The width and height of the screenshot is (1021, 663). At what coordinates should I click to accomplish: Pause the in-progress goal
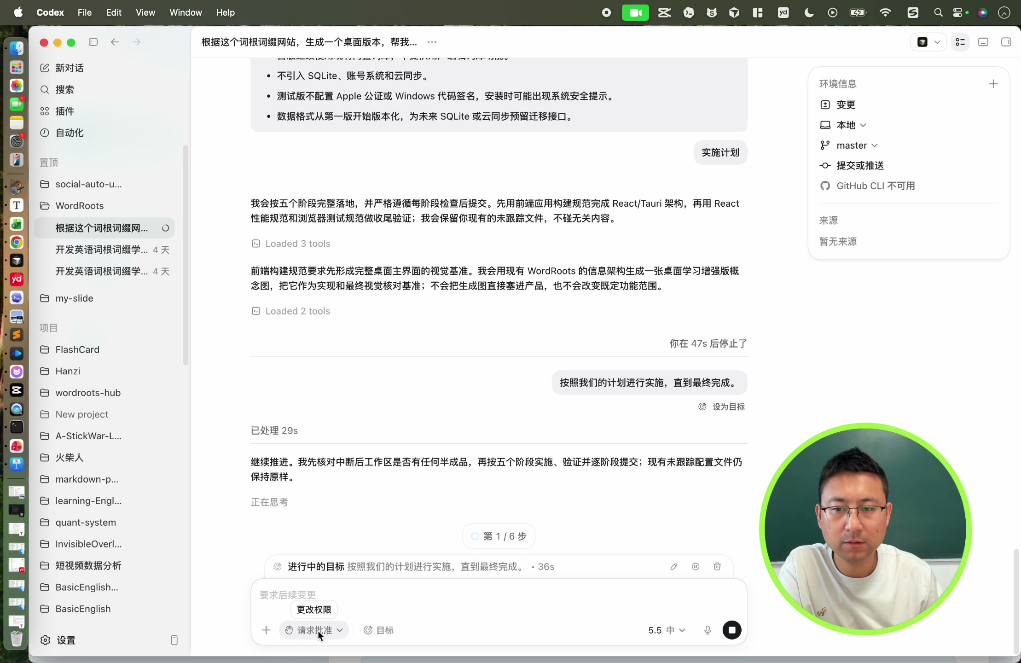[696, 567]
